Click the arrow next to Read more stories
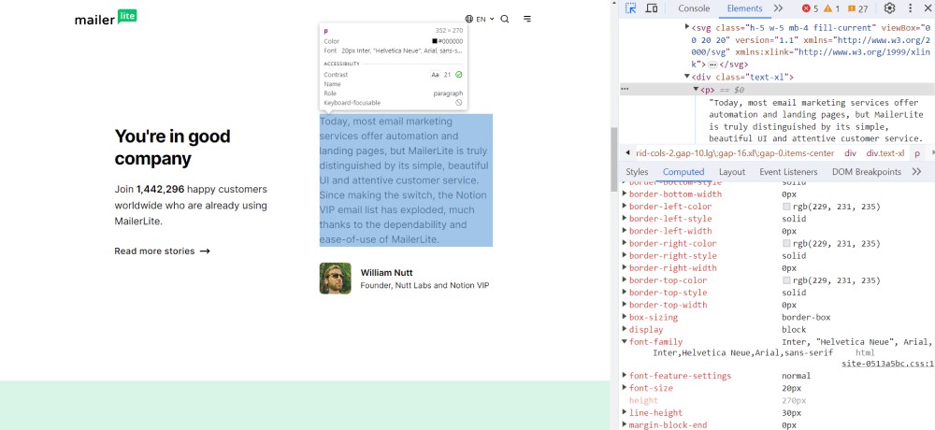 205,251
